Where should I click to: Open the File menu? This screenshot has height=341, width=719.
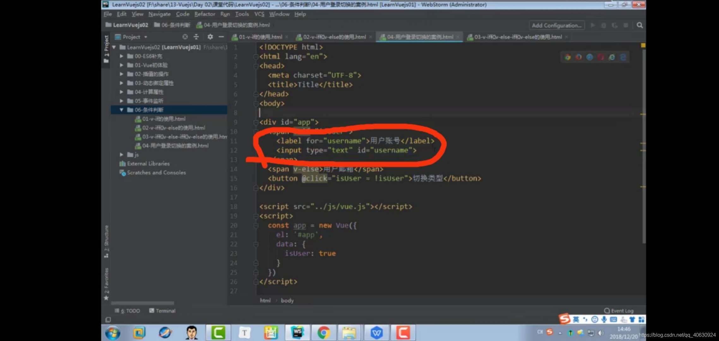pyautogui.click(x=108, y=14)
